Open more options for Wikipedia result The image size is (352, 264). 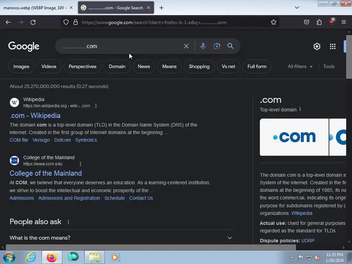point(96,106)
